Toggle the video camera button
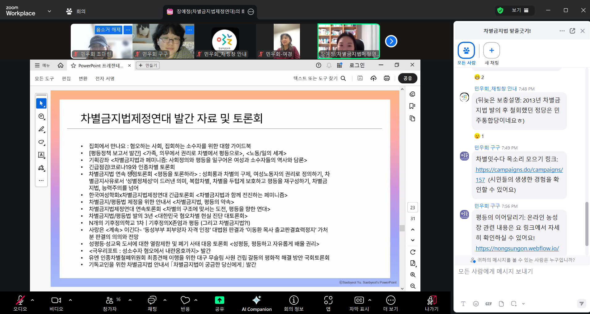Screen dimensions: 590x314 point(56,303)
